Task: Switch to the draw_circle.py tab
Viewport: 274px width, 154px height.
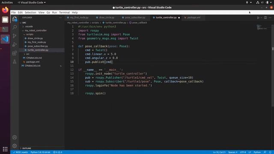Action: click(107, 18)
